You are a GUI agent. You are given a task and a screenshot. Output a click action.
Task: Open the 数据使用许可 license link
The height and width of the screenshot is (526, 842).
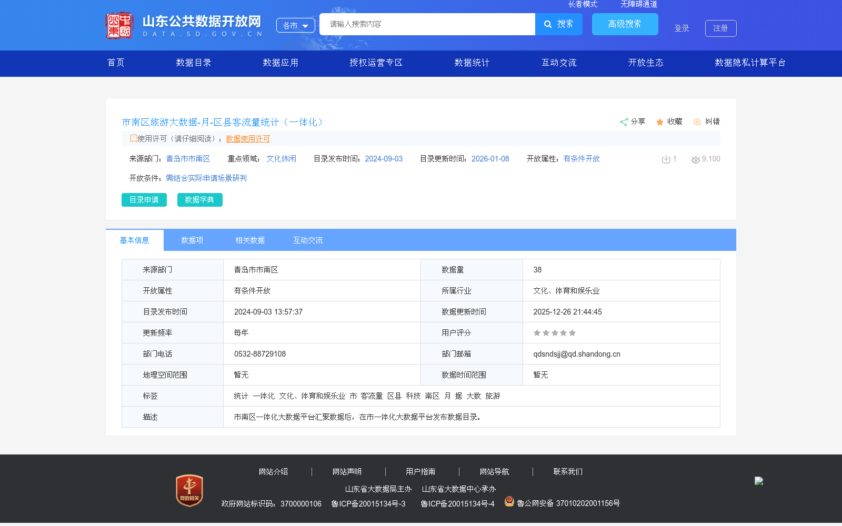point(248,139)
